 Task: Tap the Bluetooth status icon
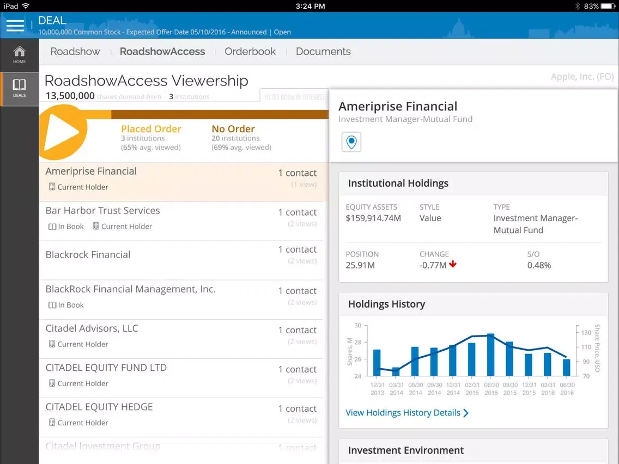tap(577, 6)
